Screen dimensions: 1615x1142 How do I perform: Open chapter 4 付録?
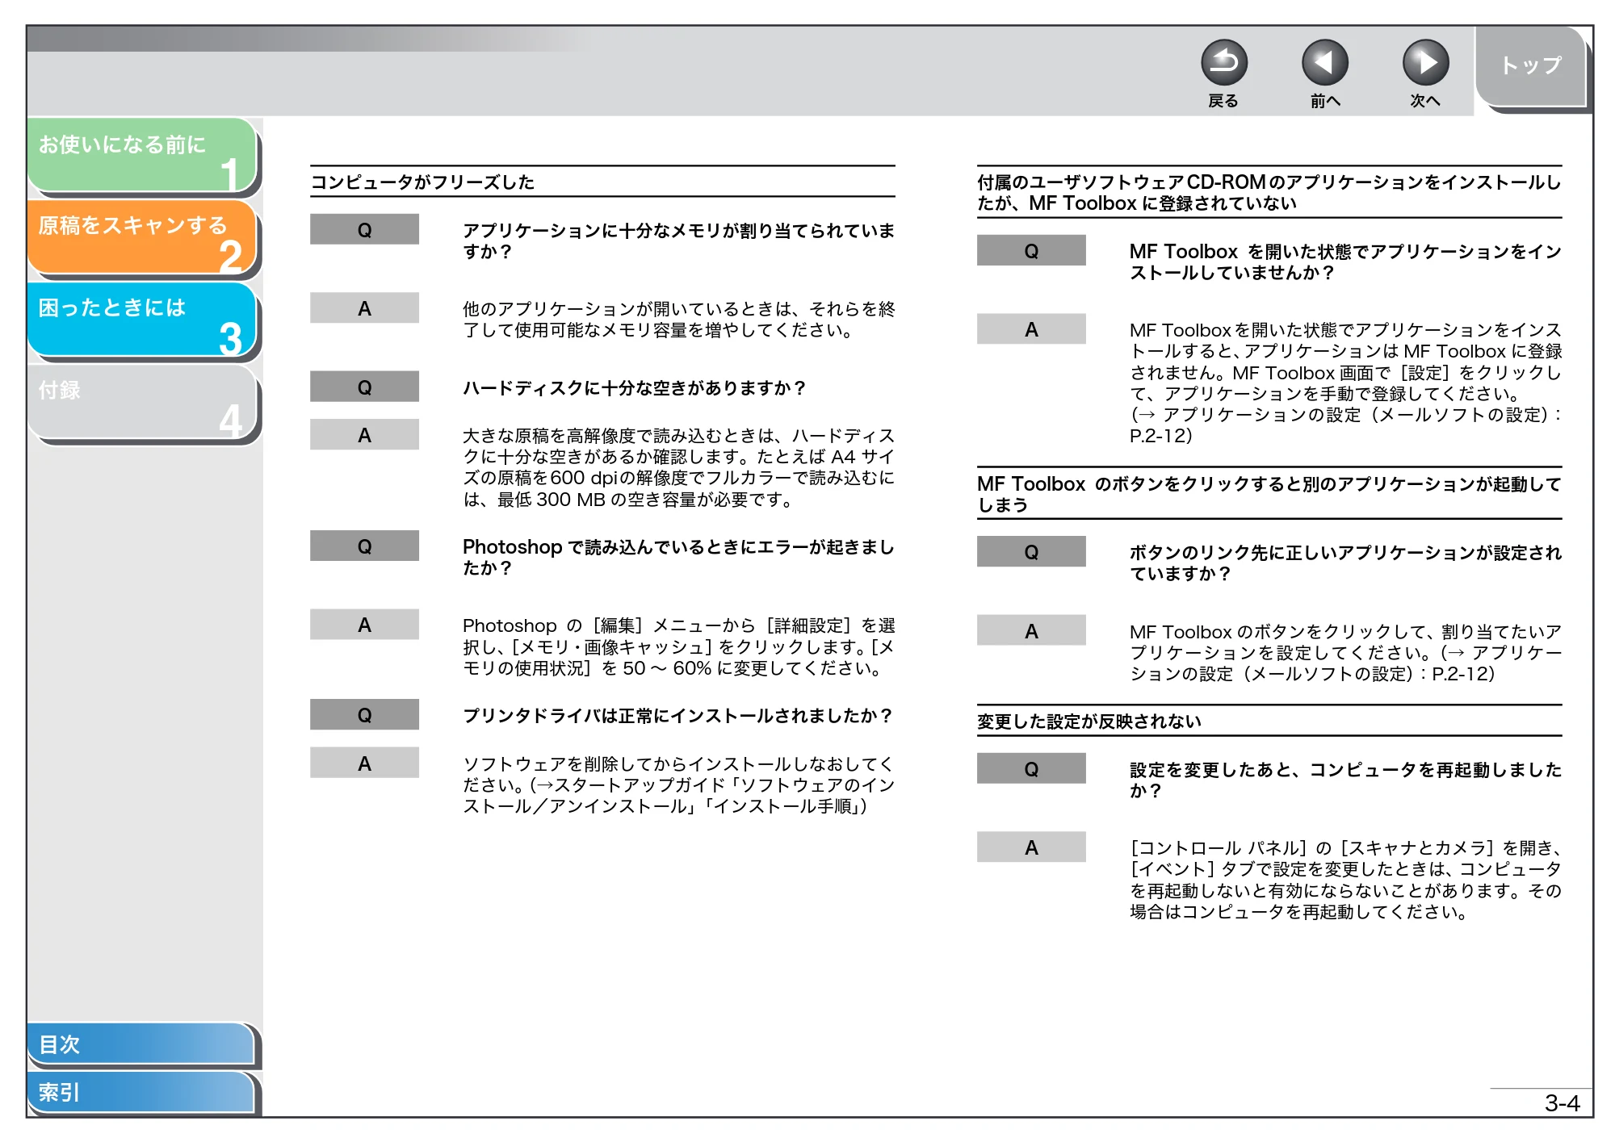(142, 402)
